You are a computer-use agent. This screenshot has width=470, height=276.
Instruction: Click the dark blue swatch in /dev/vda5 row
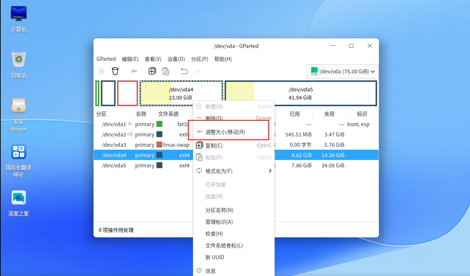pos(160,165)
